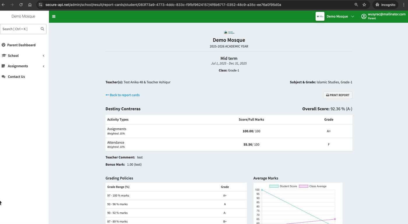Click Activity Types column header
408x224 pixels.
click(118, 120)
